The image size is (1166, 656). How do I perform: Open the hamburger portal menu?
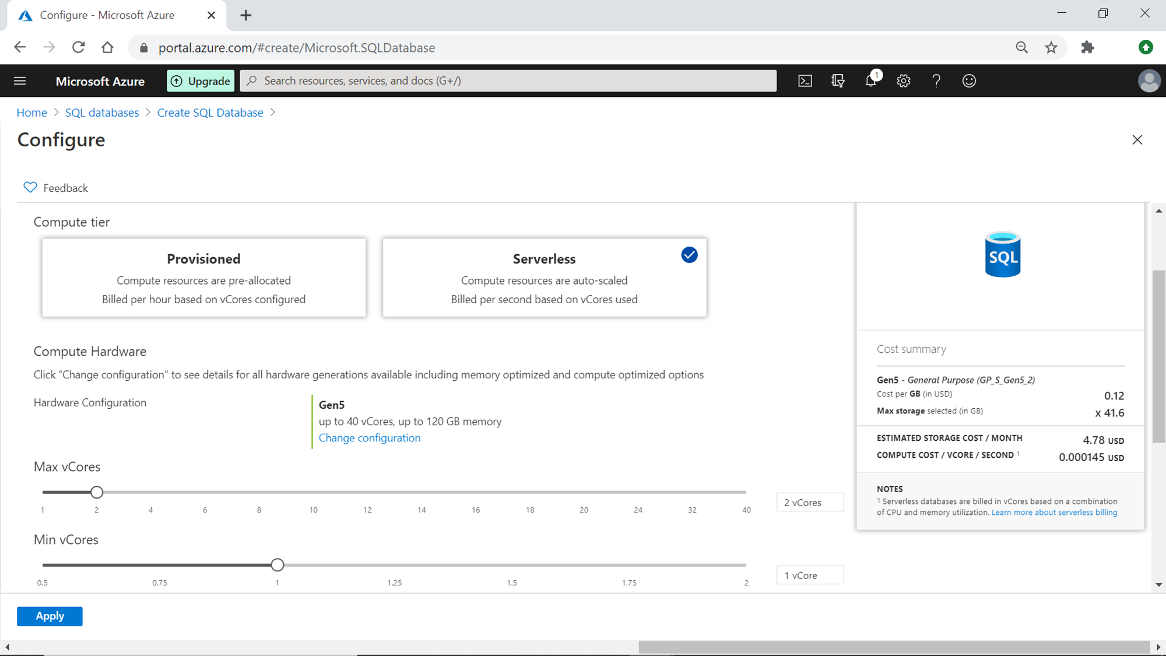[x=20, y=81]
